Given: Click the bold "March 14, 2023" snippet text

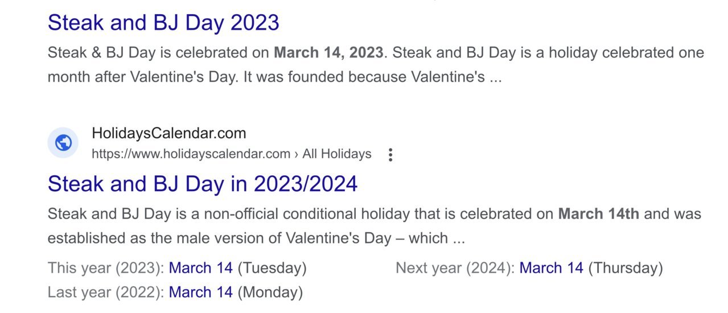Looking at the screenshot, I should coord(328,53).
